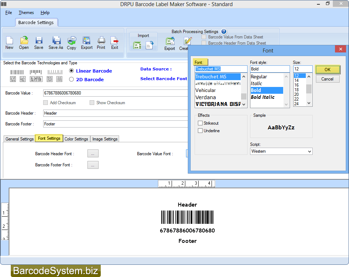Toggle Show Checksum checkbox

pos(92,102)
